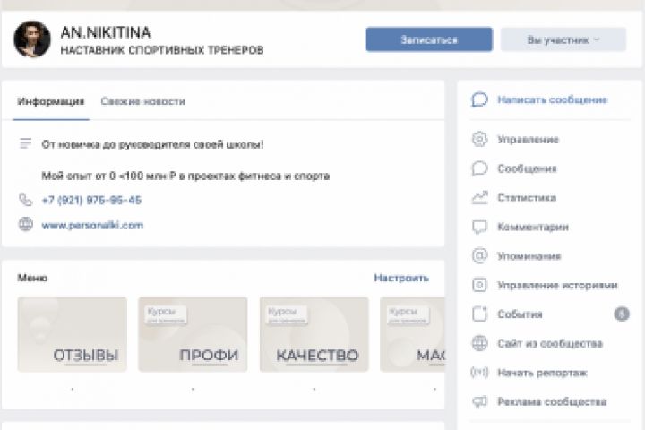The height and width of the screenshot is (430, 645).
Task: Click the Комментарии icon
Action: [x=479, y=227]
